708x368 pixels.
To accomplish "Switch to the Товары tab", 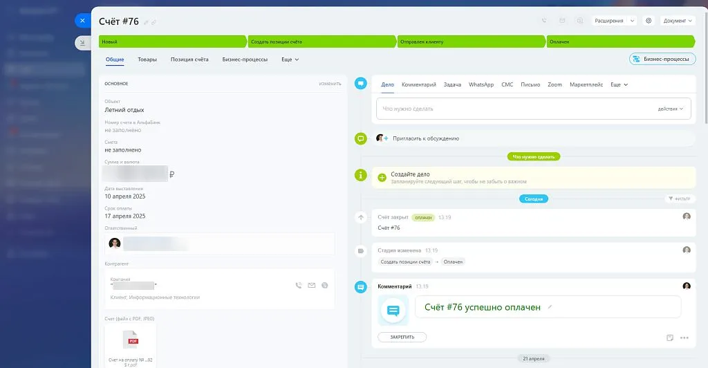I will click(x=147, y=59).
